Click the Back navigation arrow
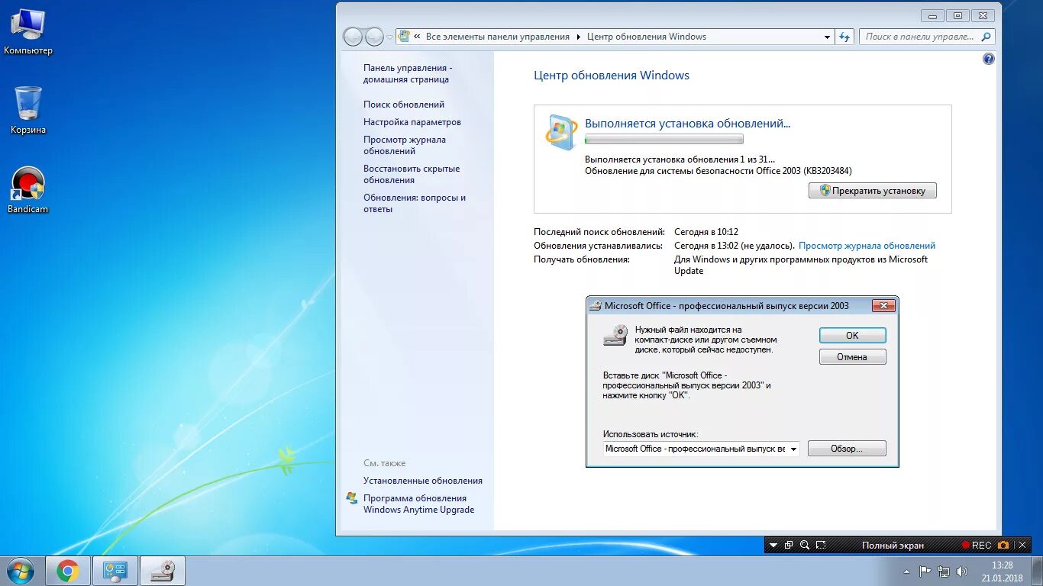Image resolution: width=1043 pixels, height=586 pixels. (353, 37)
